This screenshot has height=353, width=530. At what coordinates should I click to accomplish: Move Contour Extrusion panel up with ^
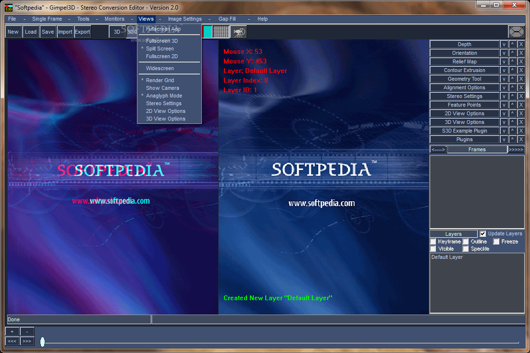(512, 70)
